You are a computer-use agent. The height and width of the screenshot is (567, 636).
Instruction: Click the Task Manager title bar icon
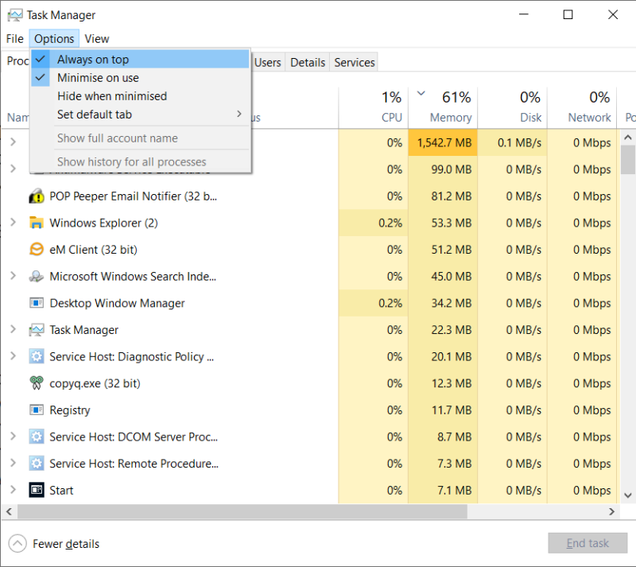click(15, 15)
